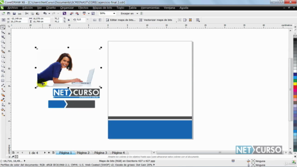The image size is (297, 167).
Task: Click the Paste icon
Action: pyautogui.click(x=38, y=13)
